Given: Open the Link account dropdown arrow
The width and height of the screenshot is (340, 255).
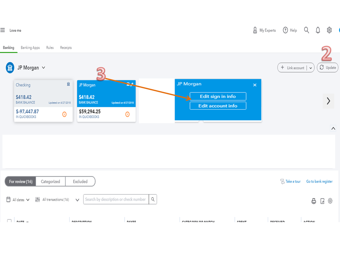Looking at the screenshot, I should pyautogui.click(x=310, y=68).
